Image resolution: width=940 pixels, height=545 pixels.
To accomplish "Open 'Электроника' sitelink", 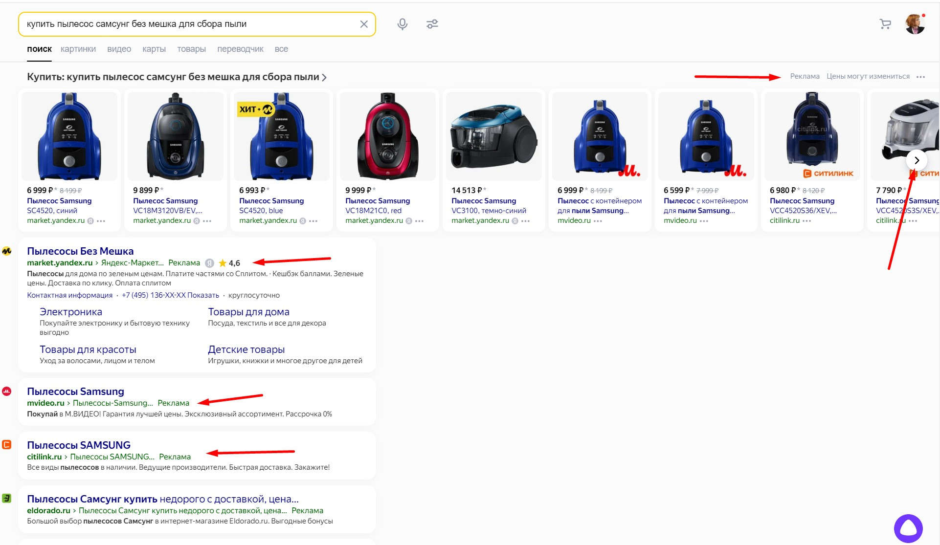I will [71, 312].
